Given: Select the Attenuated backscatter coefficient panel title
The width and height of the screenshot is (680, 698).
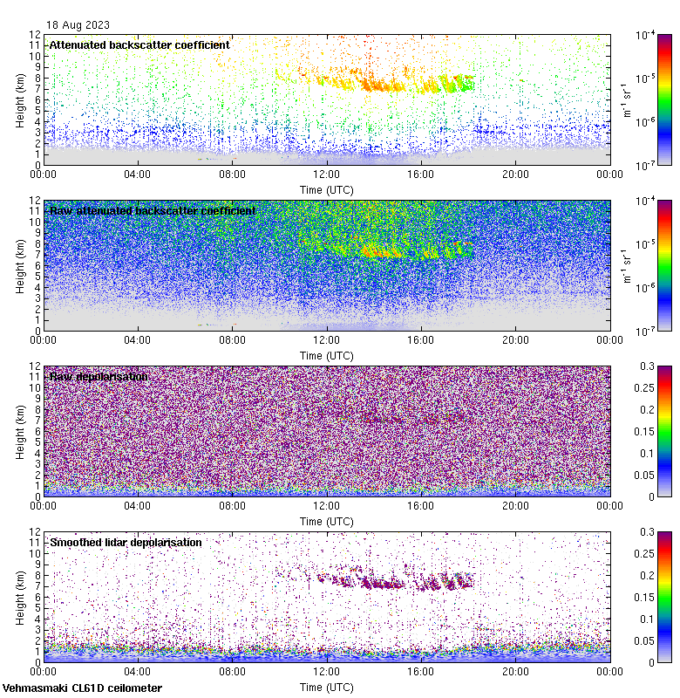Looking at the screenshot, I should click(x=139, y=45).
